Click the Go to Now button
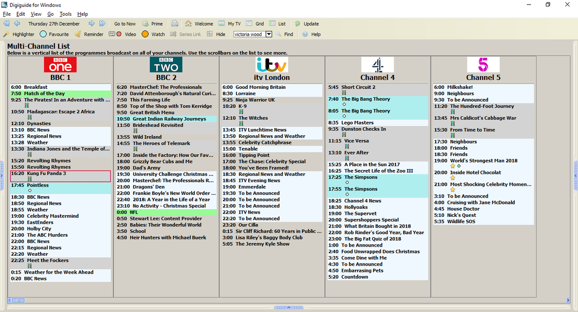578x312 pixels. coord(125,23)
